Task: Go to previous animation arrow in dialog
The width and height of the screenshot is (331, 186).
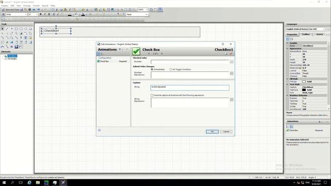Action: click(149, 54)
